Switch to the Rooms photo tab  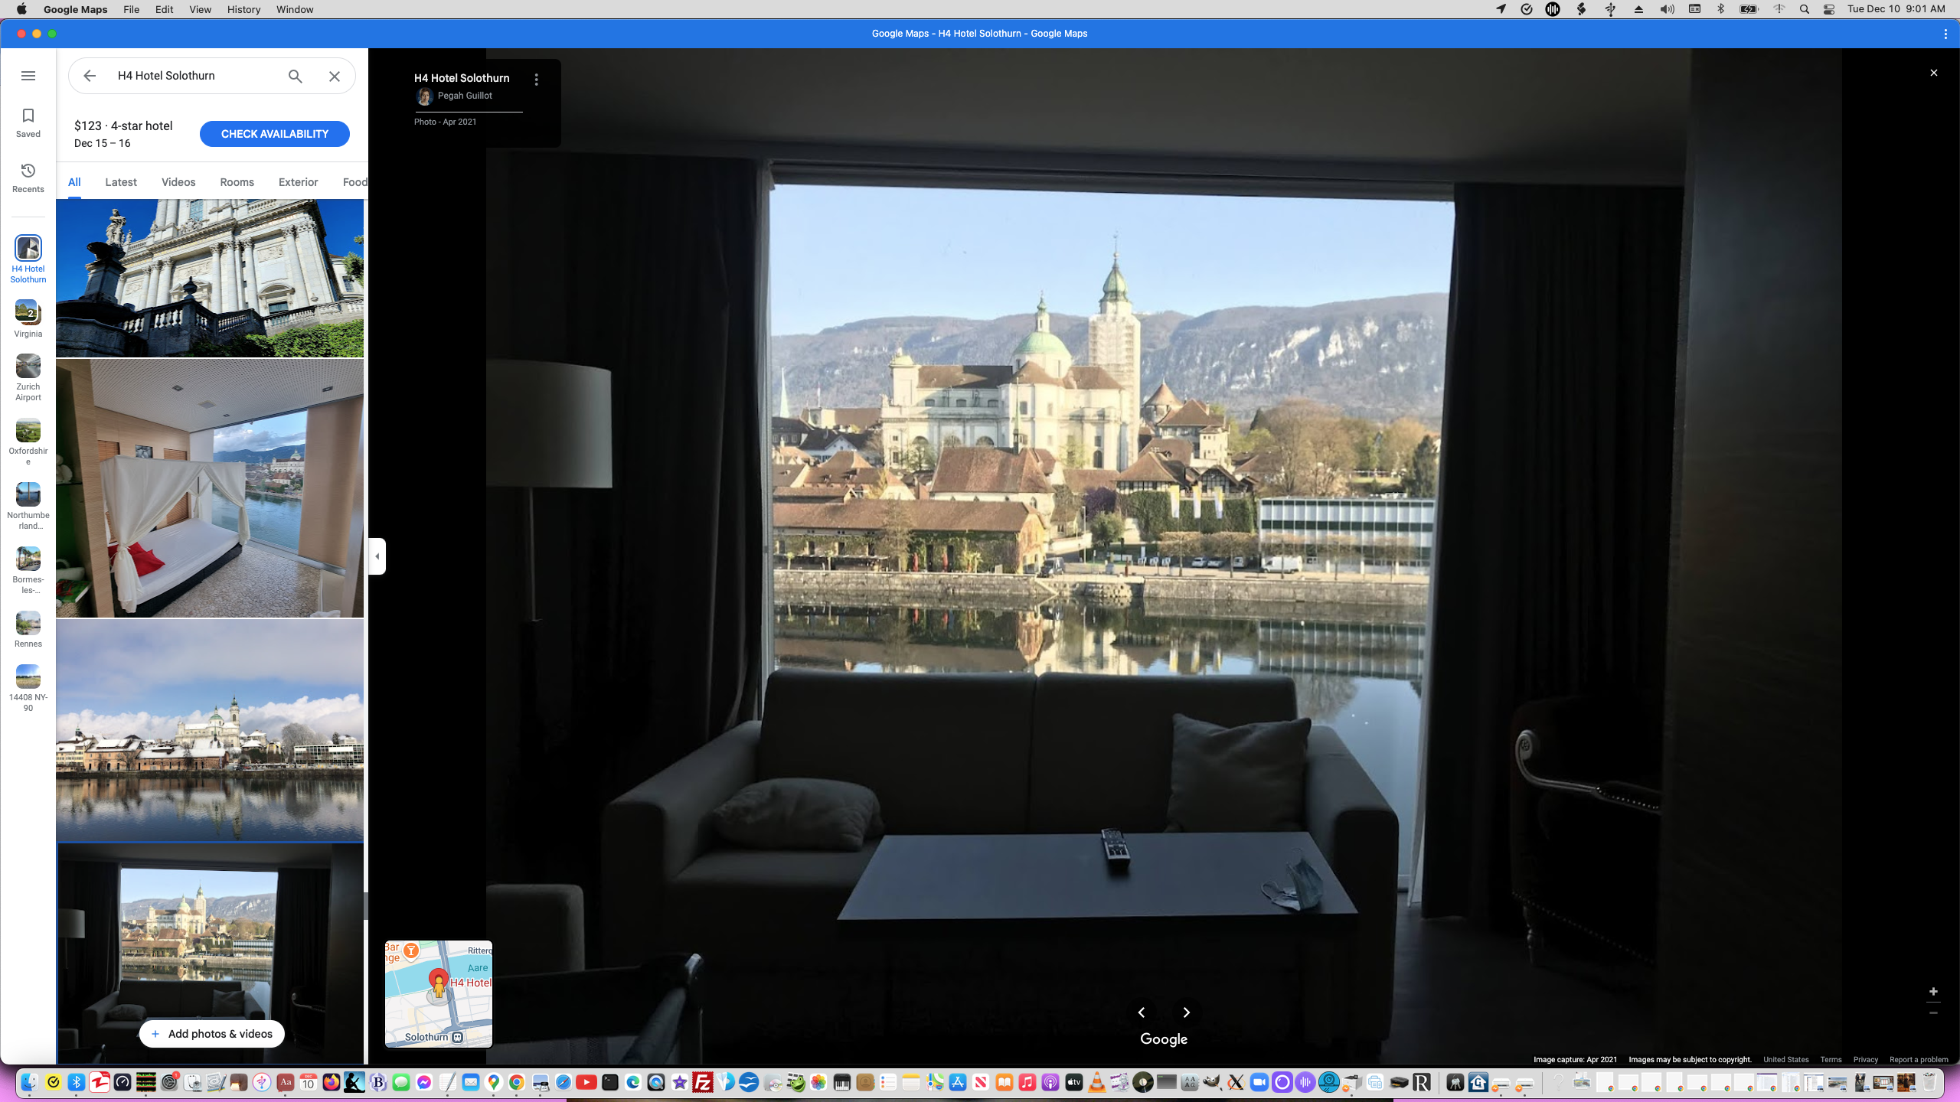237,182
